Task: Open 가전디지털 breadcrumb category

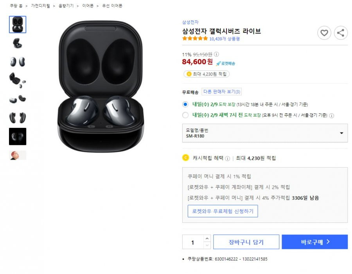Action: pos(40,6)
